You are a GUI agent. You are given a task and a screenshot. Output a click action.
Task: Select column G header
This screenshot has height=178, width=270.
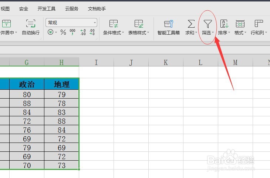[x=27, y=62]
